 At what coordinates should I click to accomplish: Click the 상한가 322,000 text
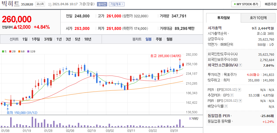click(x=135, y=16)
